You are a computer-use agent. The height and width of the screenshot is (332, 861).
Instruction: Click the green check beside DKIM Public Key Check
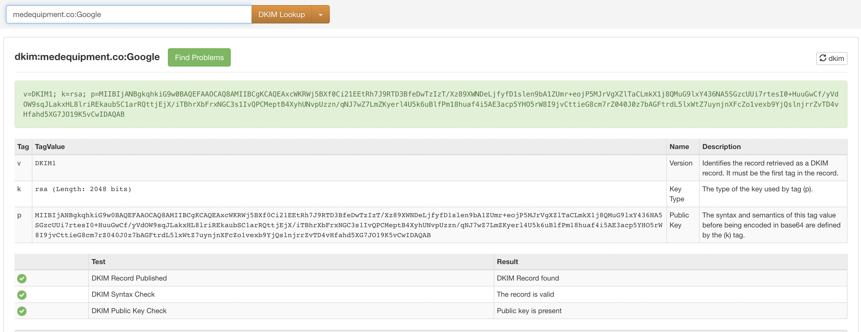[x=22, y=311]
